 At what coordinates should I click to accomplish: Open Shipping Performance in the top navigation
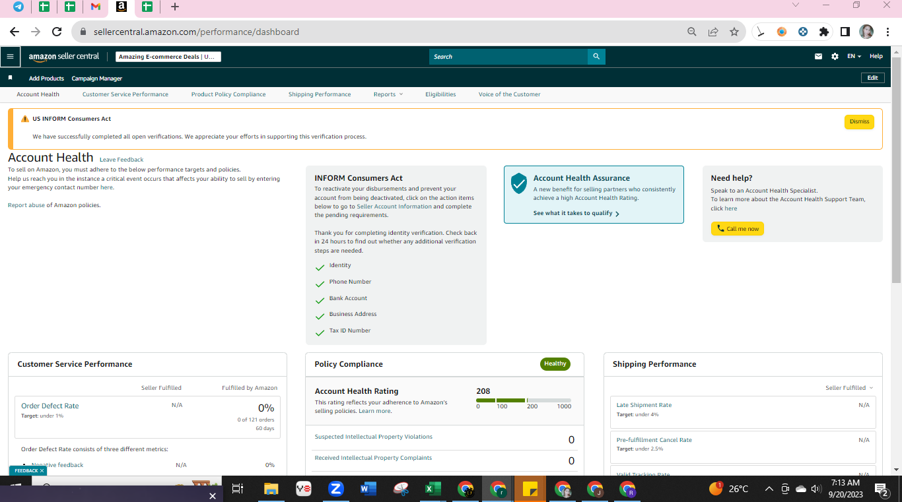(320, 94)
